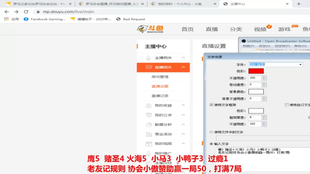
Task: Expand 我的公会 sidebar section chevron
Action: point(183,115)
